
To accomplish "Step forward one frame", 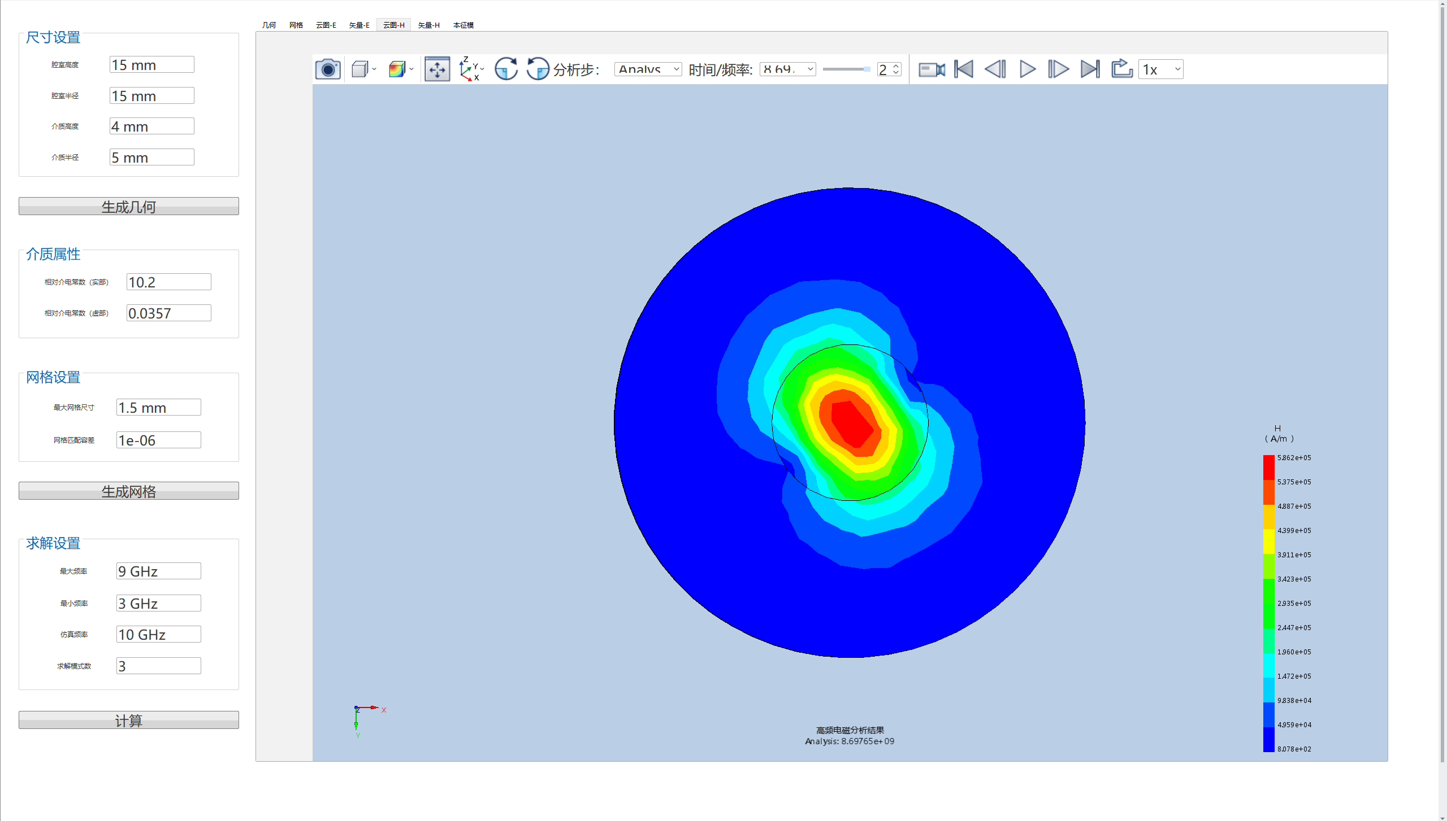I will pos(1058,69).
